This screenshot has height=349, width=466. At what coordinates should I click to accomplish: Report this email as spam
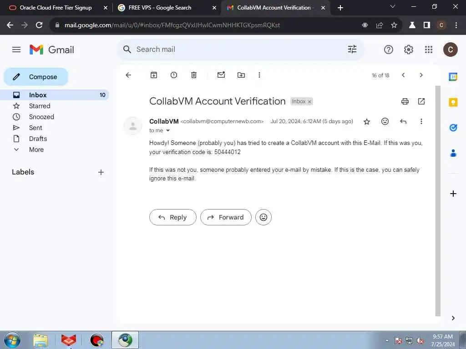pos(174,75)
